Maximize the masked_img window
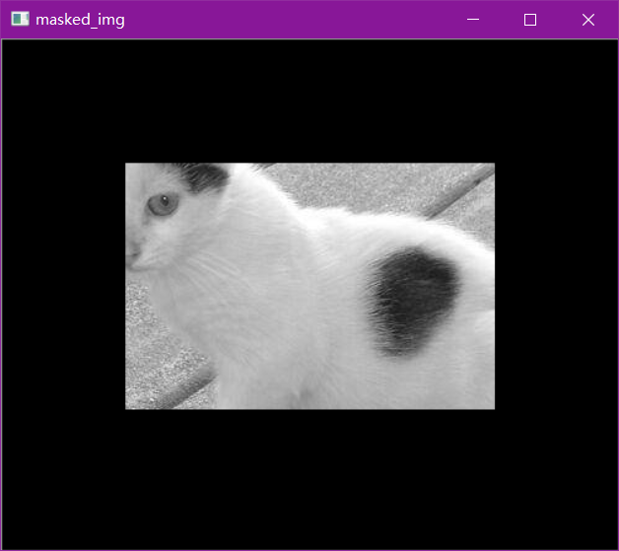 (x=529, y=20)
